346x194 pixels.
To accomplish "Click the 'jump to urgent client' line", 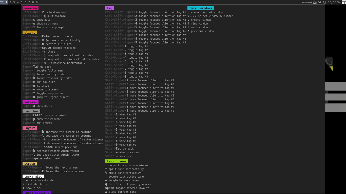I will tap(46, 97).
